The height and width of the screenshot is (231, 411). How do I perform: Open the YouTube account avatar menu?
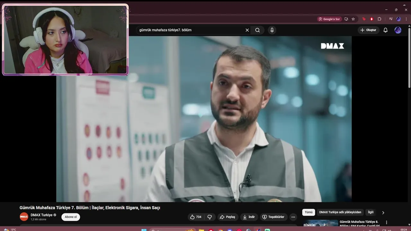[x=398, y=30]
